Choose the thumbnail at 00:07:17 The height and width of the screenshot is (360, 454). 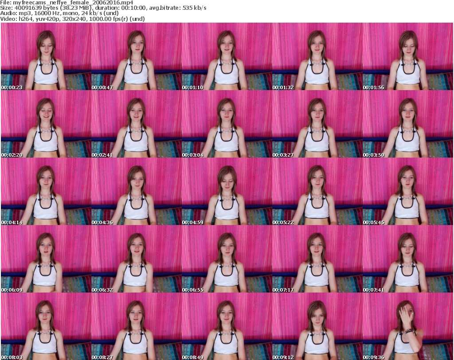pos(317,259)
